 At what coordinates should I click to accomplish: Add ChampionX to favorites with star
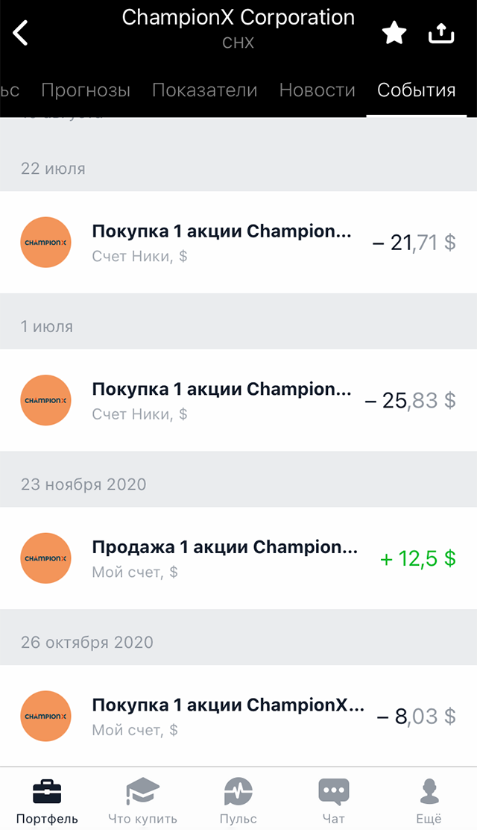(x=394, y=33)
